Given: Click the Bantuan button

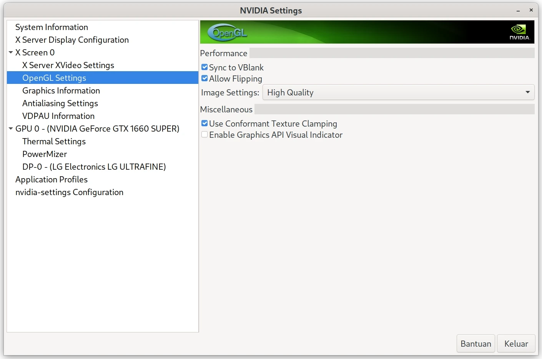Looking at the screenshot, I should 475,343.
